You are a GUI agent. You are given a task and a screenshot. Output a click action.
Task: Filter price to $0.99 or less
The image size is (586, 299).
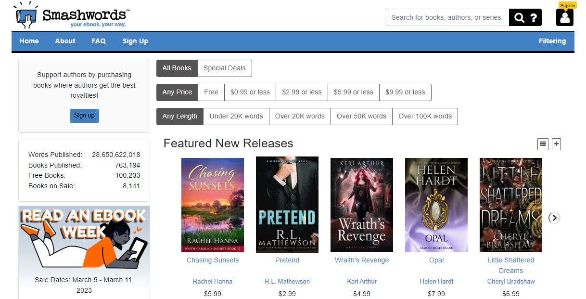250,92
